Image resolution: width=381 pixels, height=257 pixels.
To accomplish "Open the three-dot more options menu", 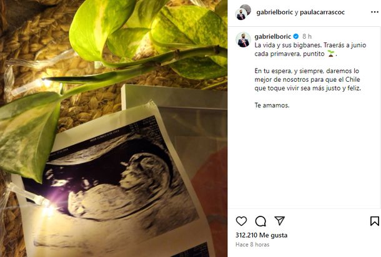I will click(374, 12).
